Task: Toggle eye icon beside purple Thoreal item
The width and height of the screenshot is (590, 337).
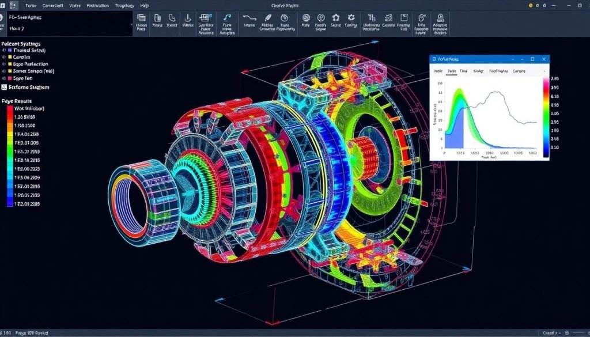Action: pos(4,51)
